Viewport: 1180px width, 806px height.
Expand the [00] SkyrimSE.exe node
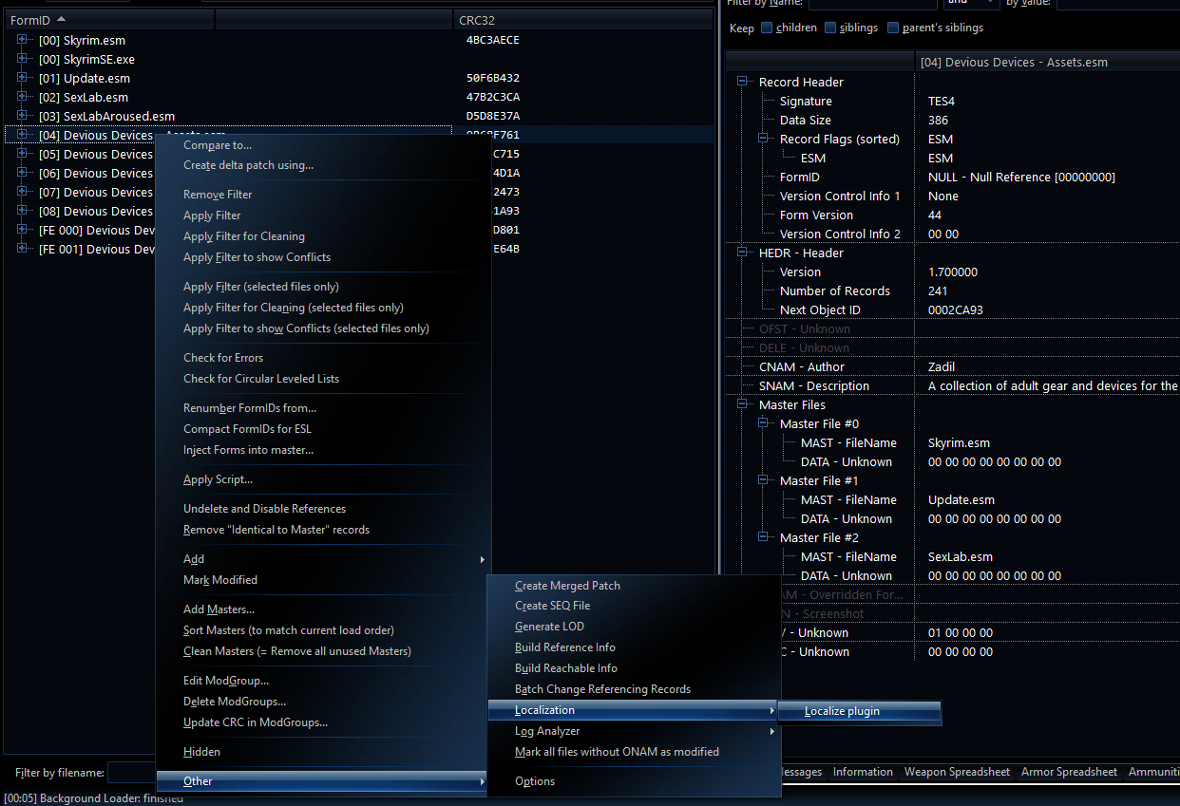pyautogui.click(x=22, y=59)
